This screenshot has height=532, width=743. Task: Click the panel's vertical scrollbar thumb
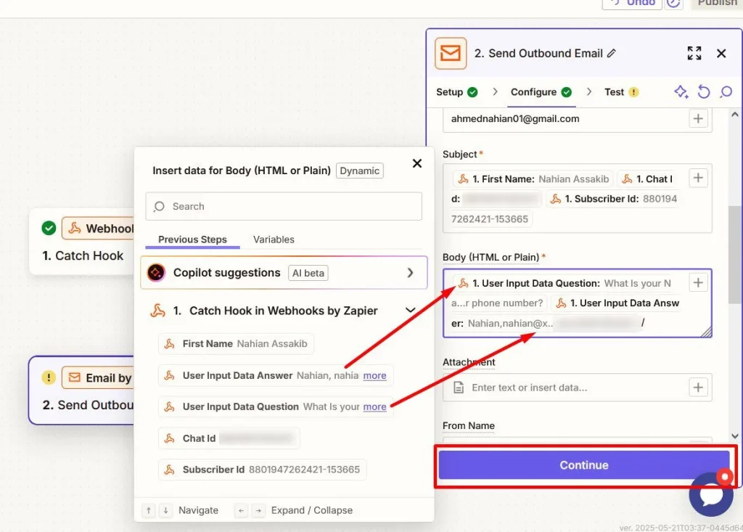click(734, 255)
